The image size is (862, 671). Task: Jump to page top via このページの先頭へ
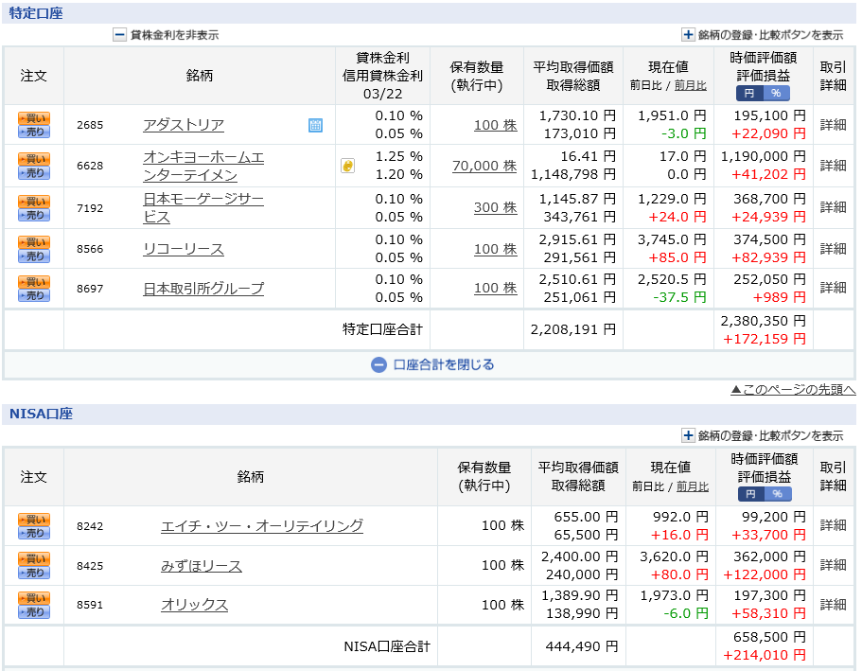coord(793,389)
